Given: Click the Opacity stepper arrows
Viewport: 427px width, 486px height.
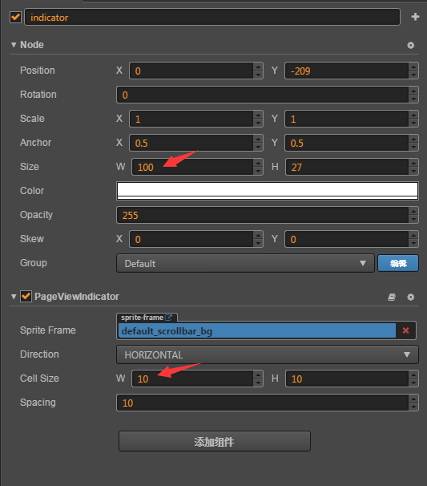Looking at the screenshot, I should click(x=413, y=215).
